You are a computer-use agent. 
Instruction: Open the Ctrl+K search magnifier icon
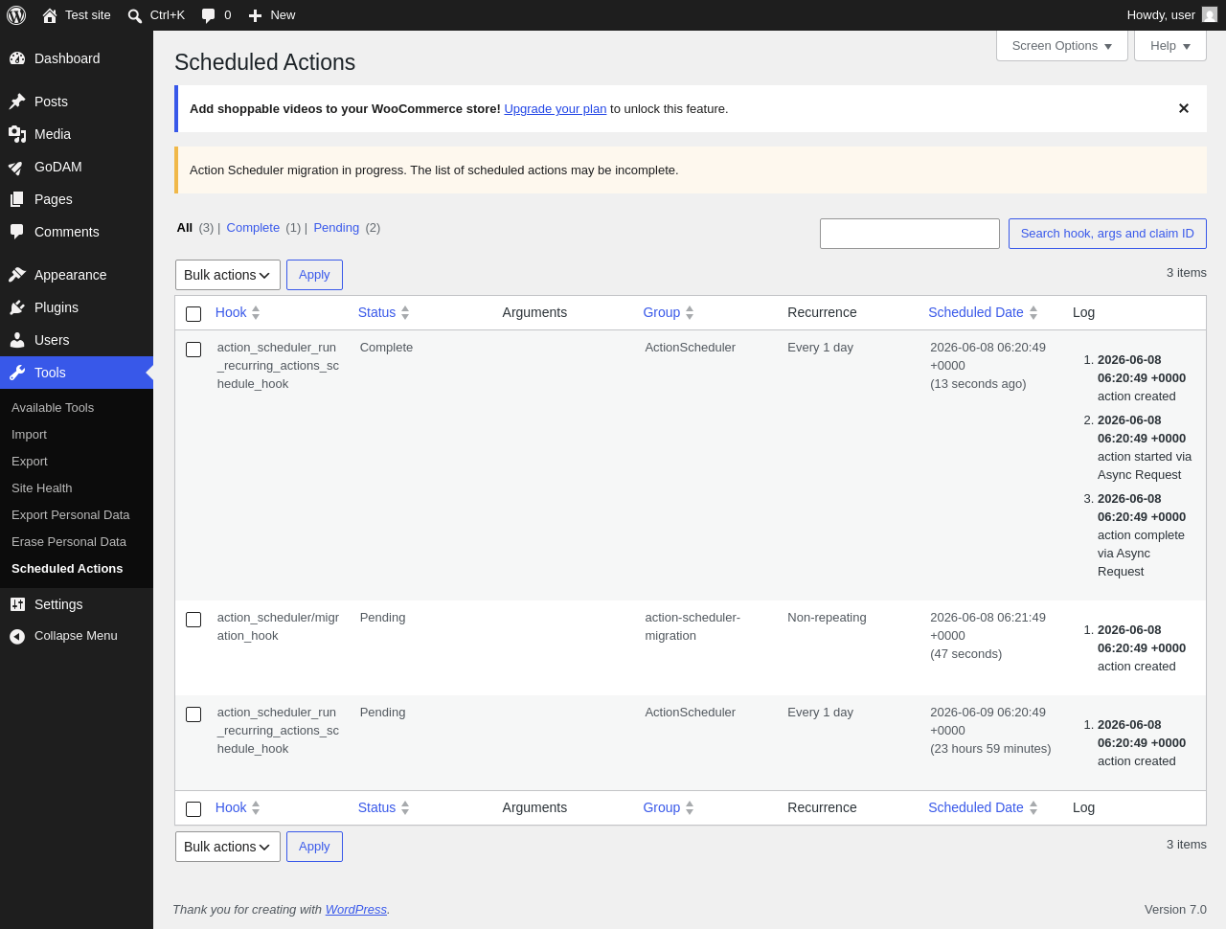click(135, 15)
